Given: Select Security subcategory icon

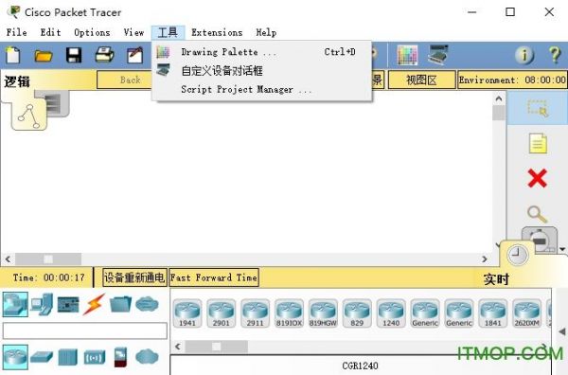Looking at the screenshot, I should 120,357.
